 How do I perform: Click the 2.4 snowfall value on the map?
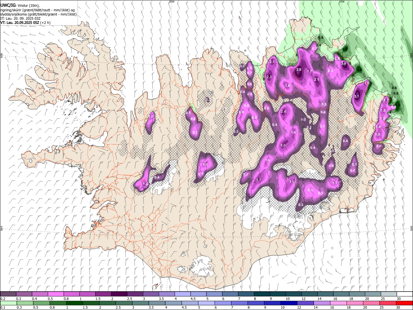pyautogui.click(x=284, y=111)
